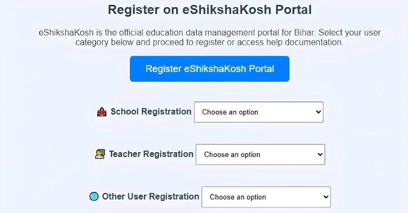
Task: Open the School Registration dropdown
Action: (x=258, y=112)
